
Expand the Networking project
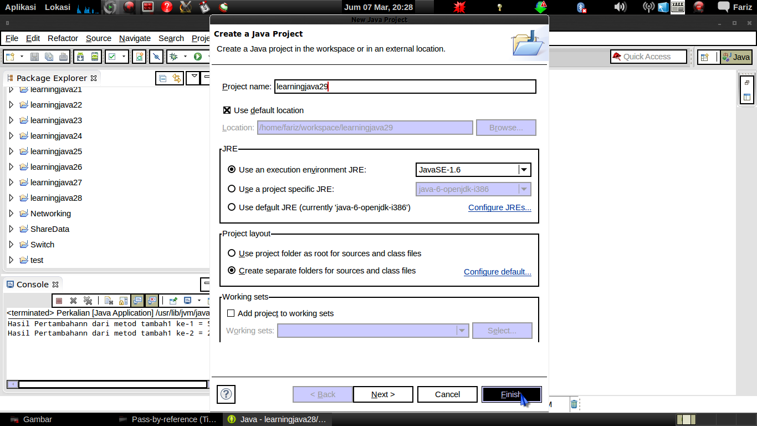coord(11,213)
